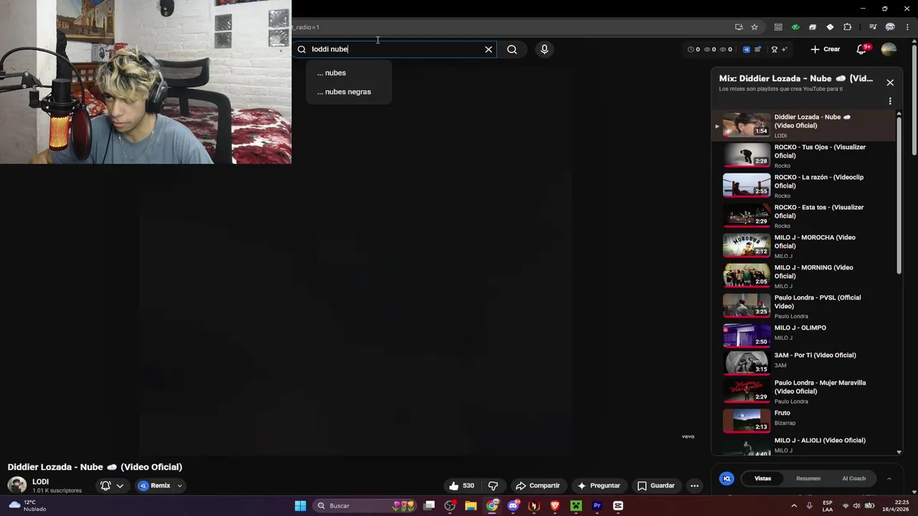Play MILO J - MOROCHA from the mix
The image size is (918, 516).
click(803, 246)
